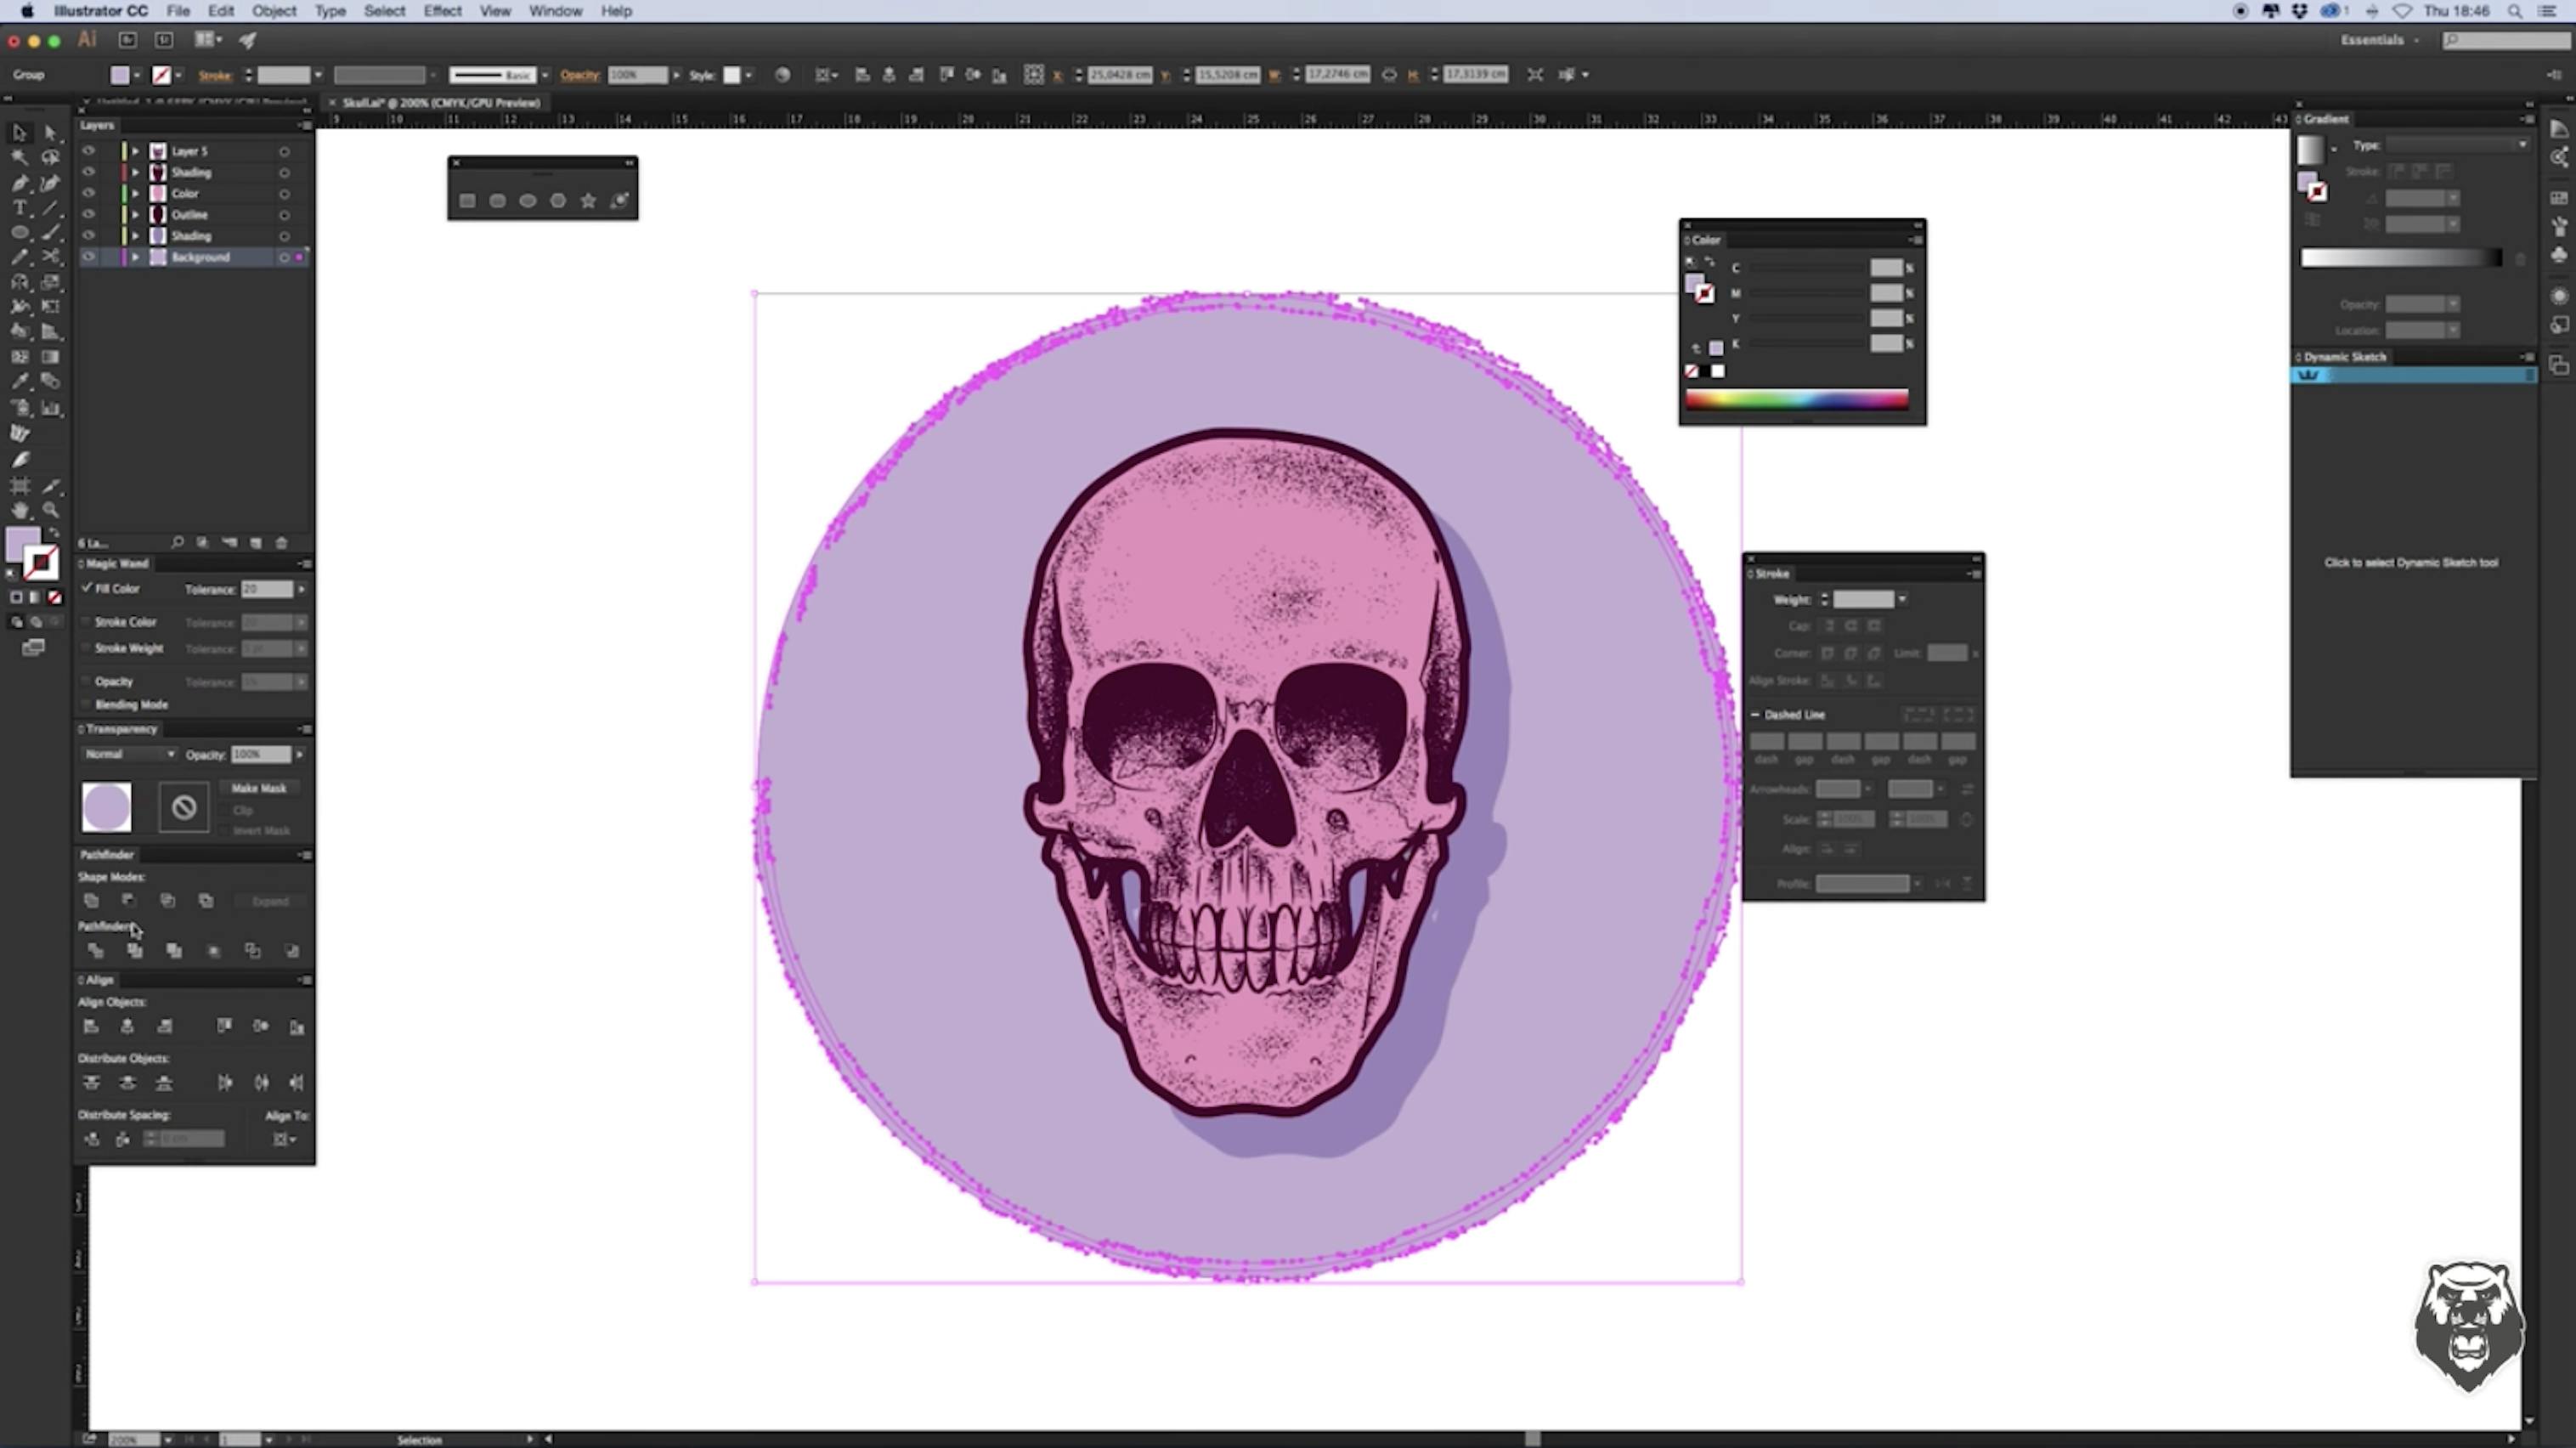Open the Select menu
Image resolution: width=2576 pixels, height=1448 pixels.
click(384, 11)
